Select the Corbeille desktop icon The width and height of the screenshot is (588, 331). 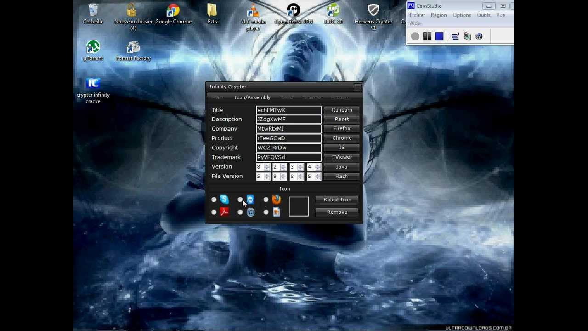93,14
